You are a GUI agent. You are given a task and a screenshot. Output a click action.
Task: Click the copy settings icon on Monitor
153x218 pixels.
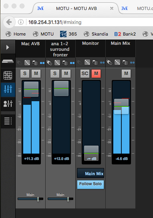[x=95, y=62]
